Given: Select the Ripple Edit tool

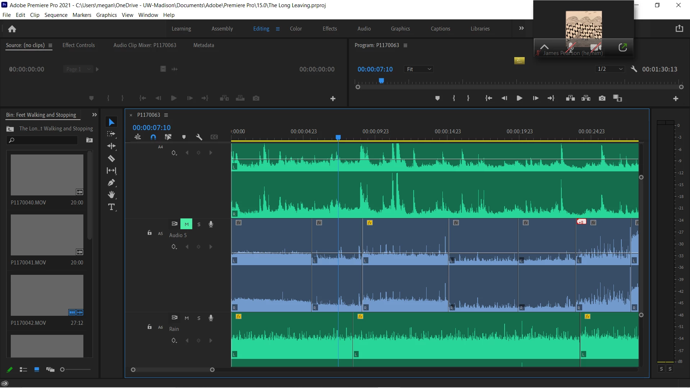Looking at the screenshot, I should click(x=111, y=146).
